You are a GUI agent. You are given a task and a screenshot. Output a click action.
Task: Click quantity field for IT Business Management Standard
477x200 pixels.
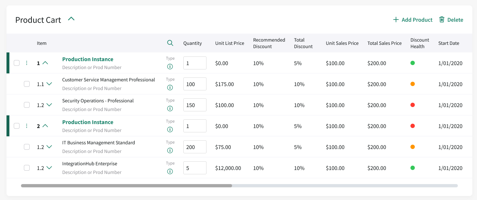click(x=195, y=147)
